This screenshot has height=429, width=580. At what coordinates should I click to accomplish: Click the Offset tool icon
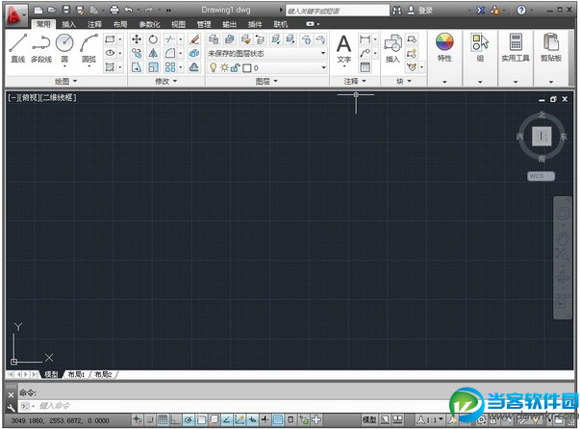coord(194,67)
